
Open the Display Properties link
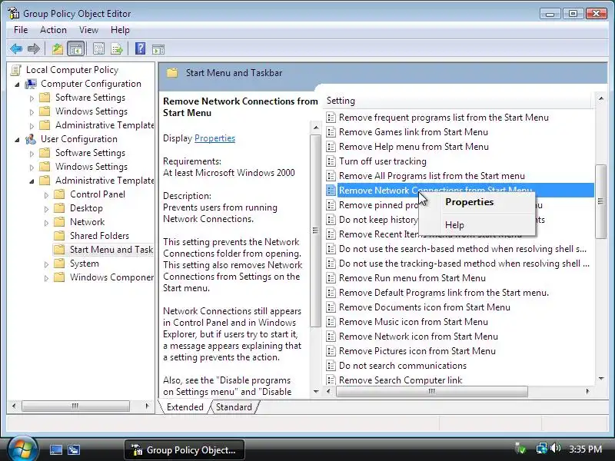(x=214, y=138)
